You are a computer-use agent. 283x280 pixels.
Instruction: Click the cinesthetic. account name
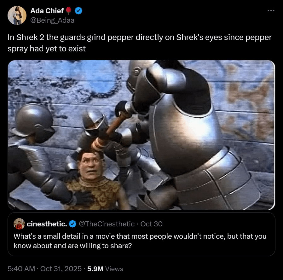point(47,224)
